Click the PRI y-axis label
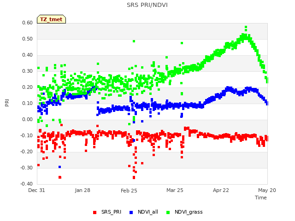The height and width of the screenshot is (221, 295). (x=7, y=103)
